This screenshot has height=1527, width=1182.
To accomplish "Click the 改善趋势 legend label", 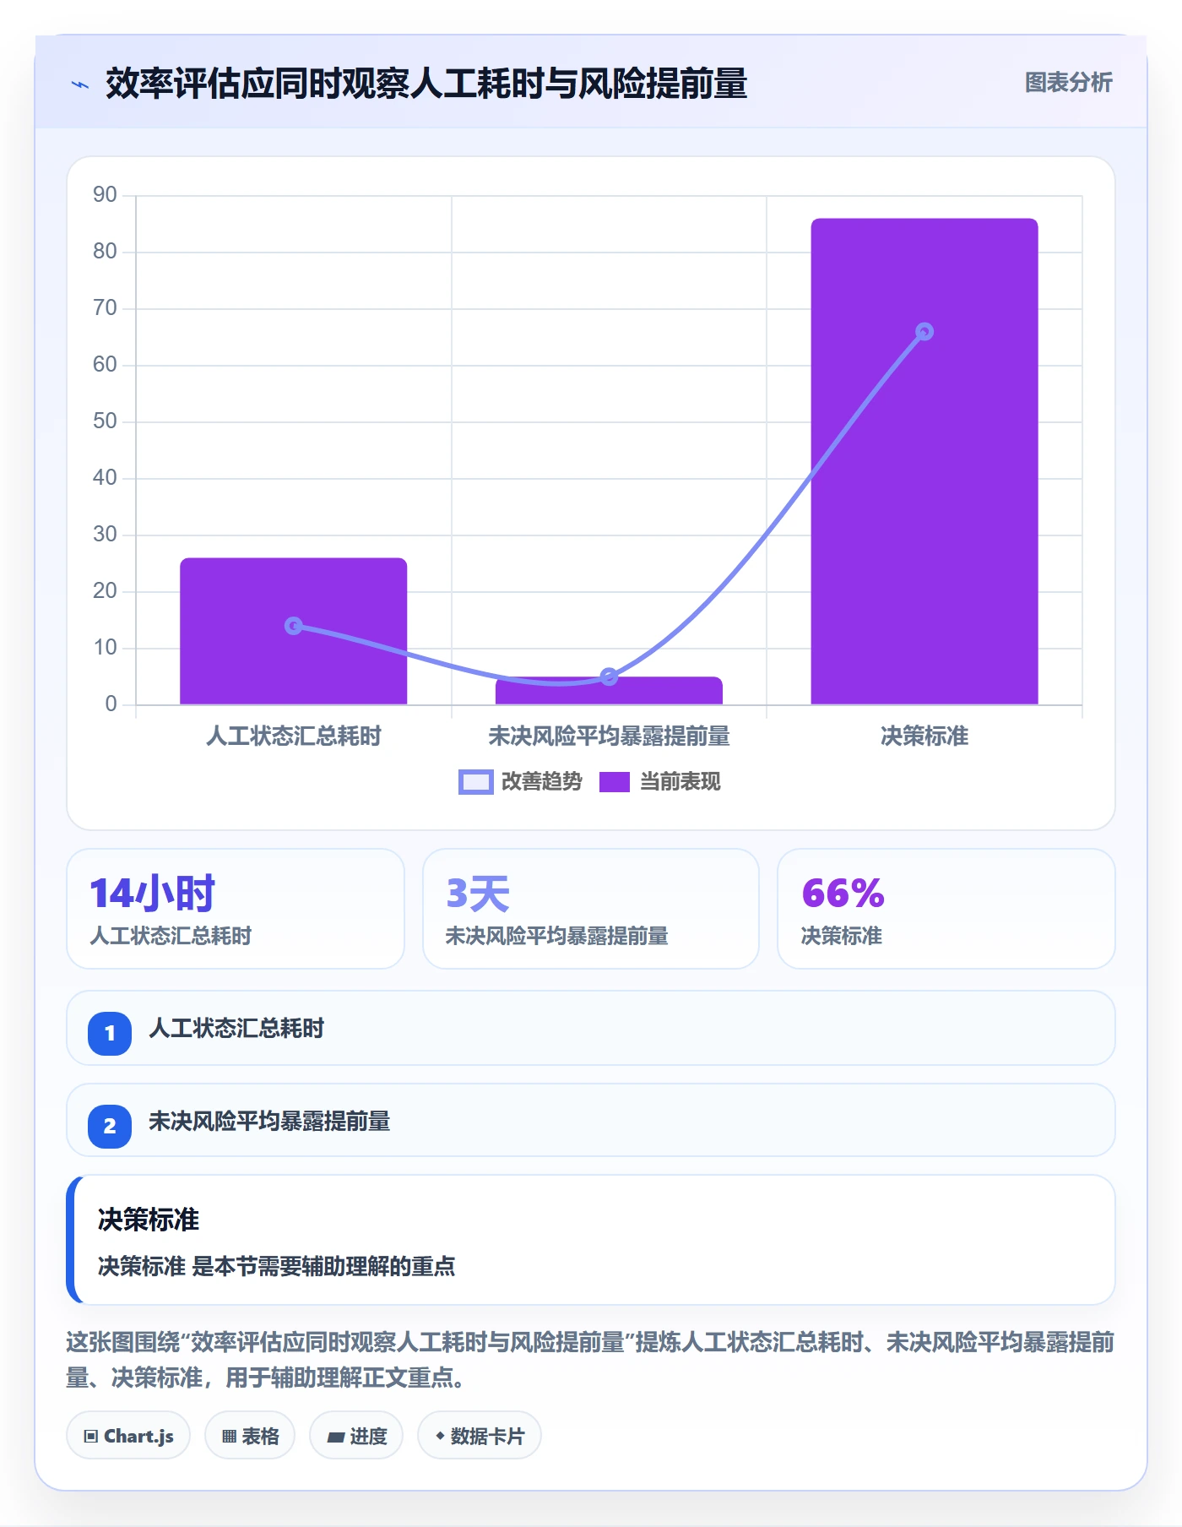I will point(542,782).
